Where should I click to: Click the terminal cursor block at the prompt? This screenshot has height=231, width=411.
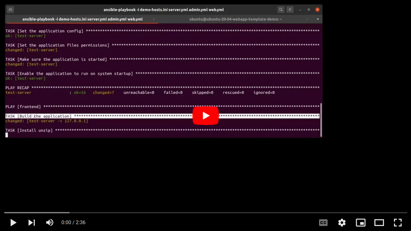tap(7, 135)
